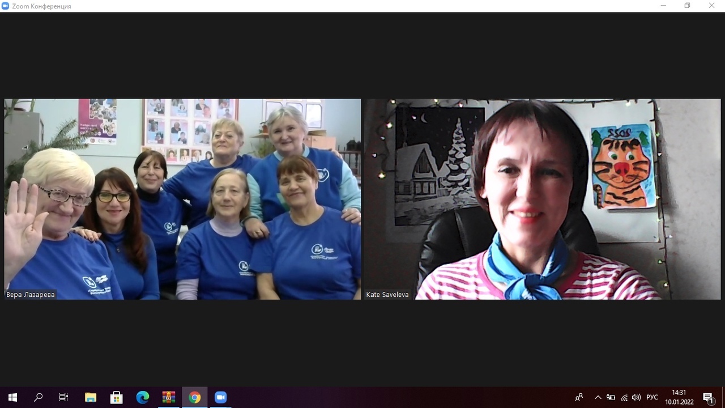The height and width of the screenshot is (408, 725).
Task: Open the People icon in system tray
Action: (x=579, y=397)
